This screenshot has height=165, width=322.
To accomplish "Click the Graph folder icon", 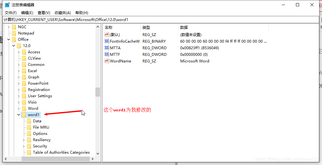I will point(24,77).
